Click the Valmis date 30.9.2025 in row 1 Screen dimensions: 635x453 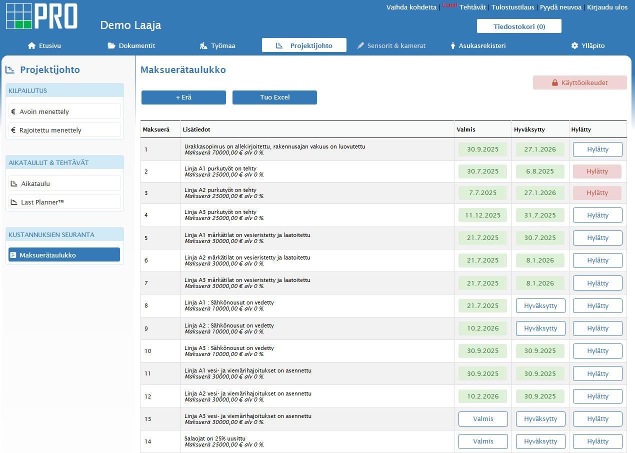(482, 149)
